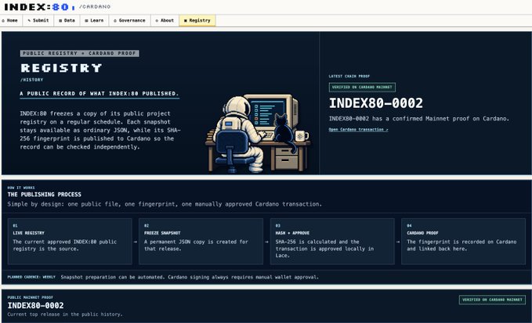
Task: Click INDEX80-0002 heading under Public Mainnet Proof
Action: coord(35,305)
